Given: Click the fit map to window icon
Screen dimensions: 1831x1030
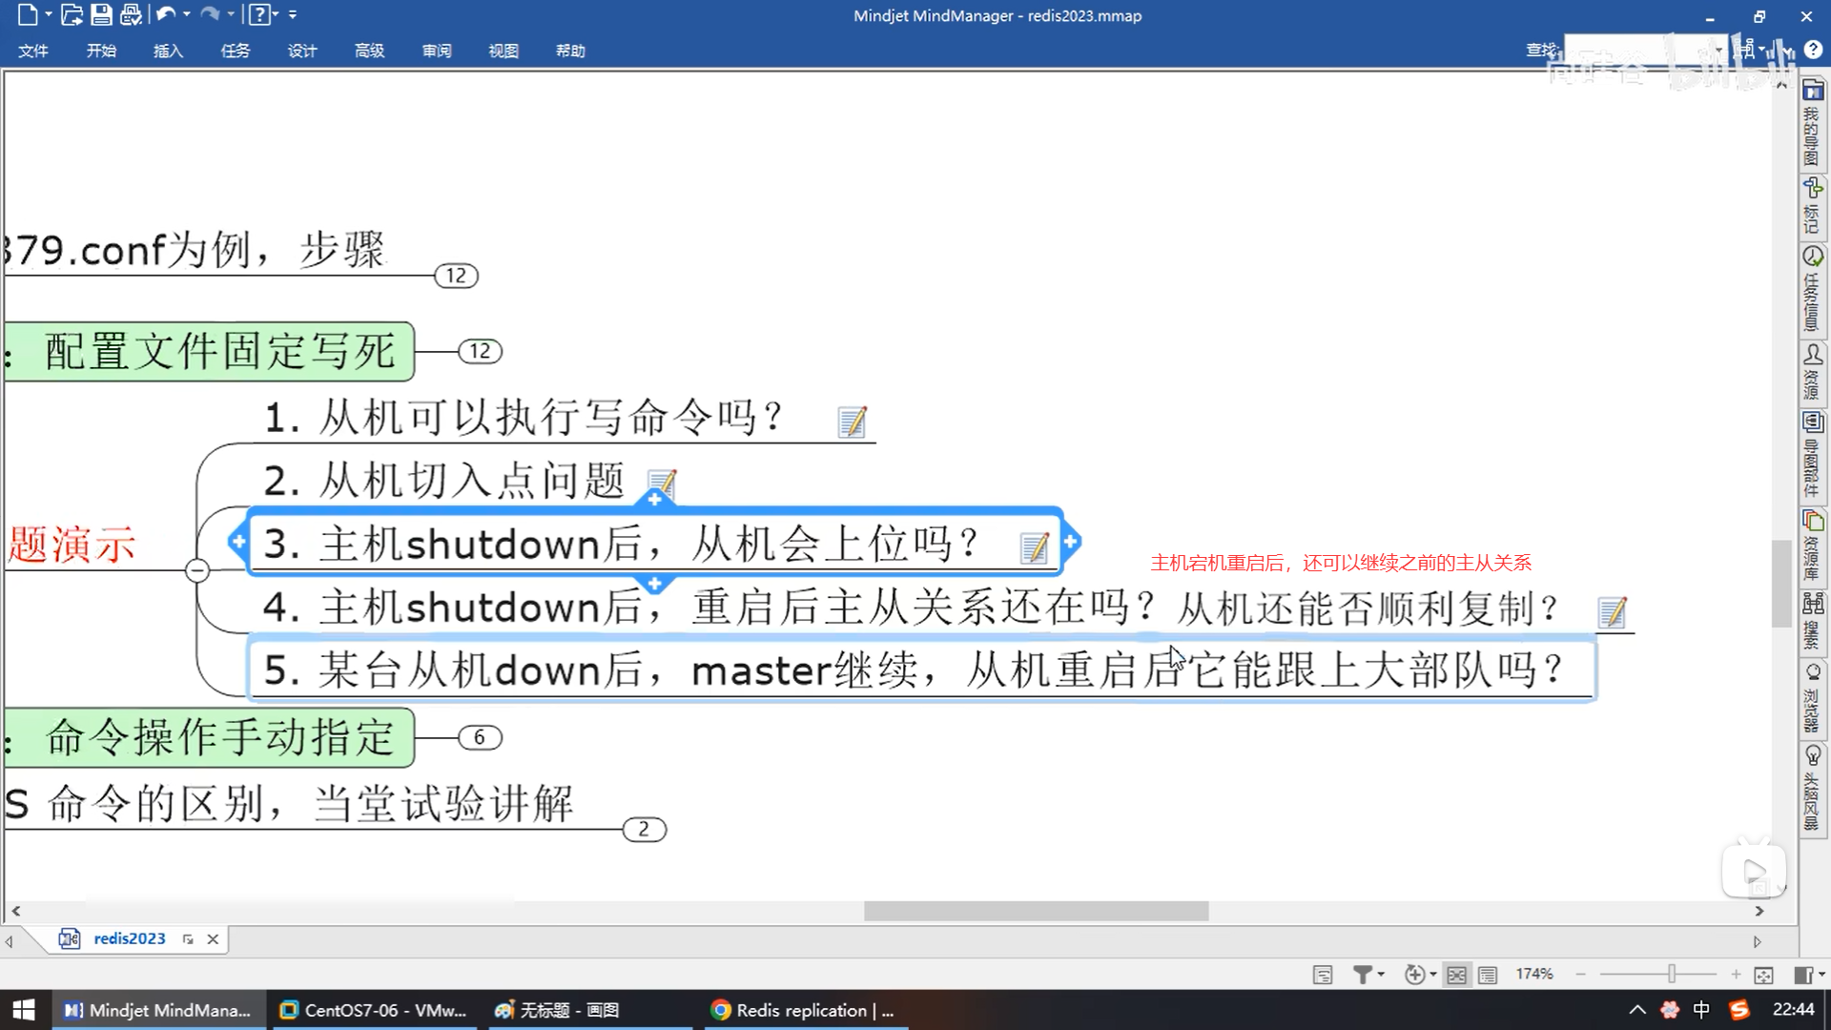Looking at the screenshot, I should coord(1763,975).
